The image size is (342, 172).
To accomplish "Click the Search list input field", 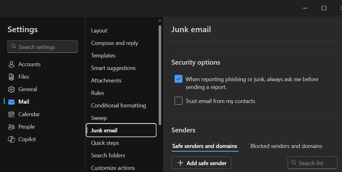I will [312, 163].
